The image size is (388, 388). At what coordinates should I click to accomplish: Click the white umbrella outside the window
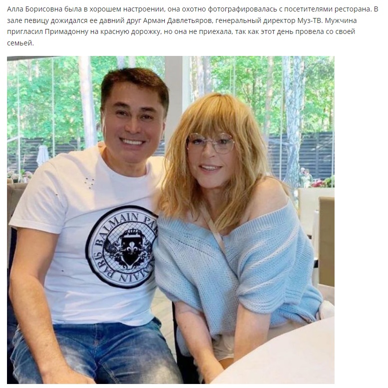pyautogui.click(x=43, y=155)
